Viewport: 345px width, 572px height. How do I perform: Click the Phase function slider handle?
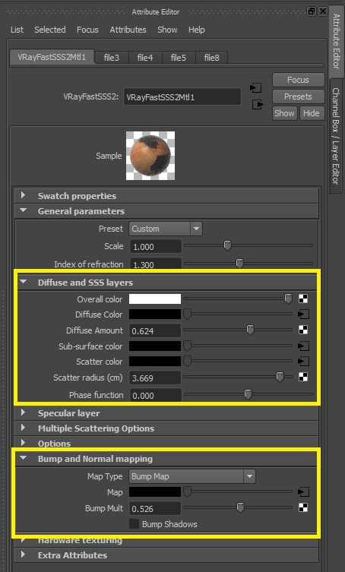pos(248,394)
